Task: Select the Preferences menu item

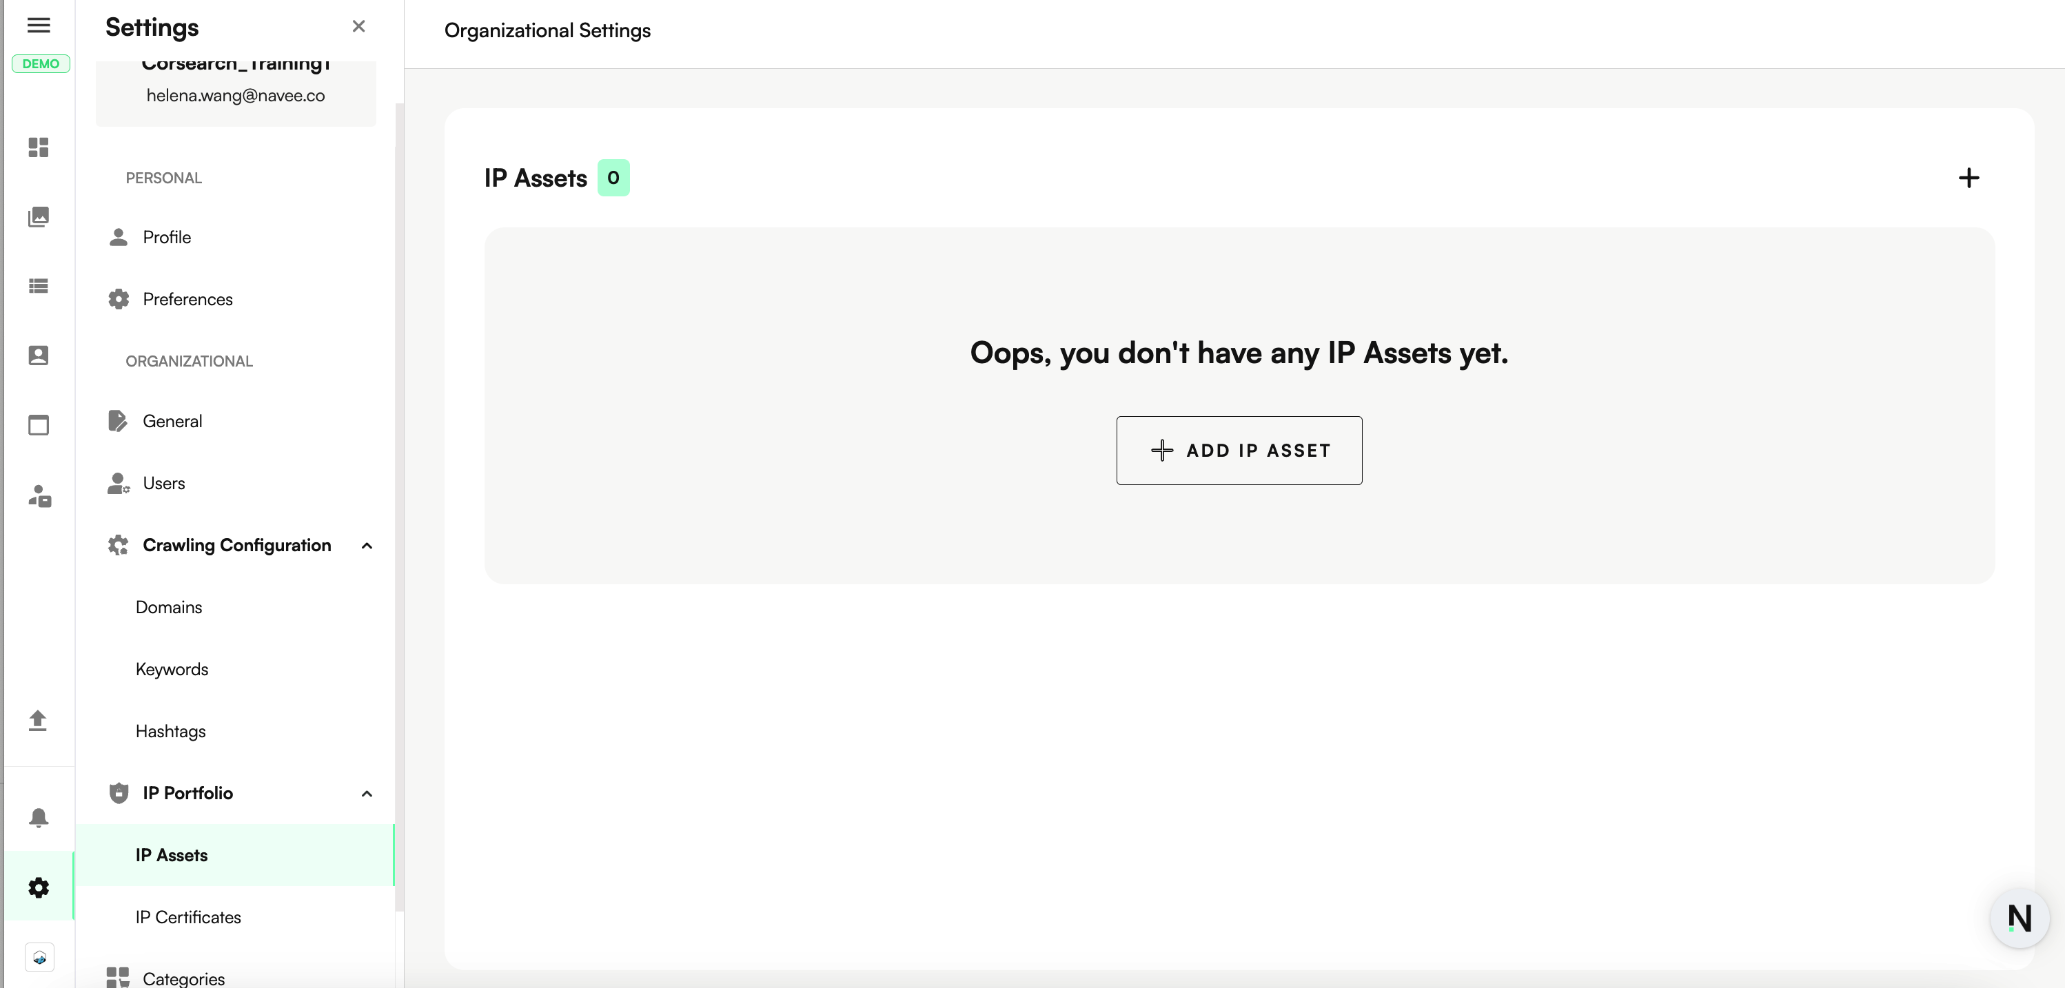Action: pos(187,299)
